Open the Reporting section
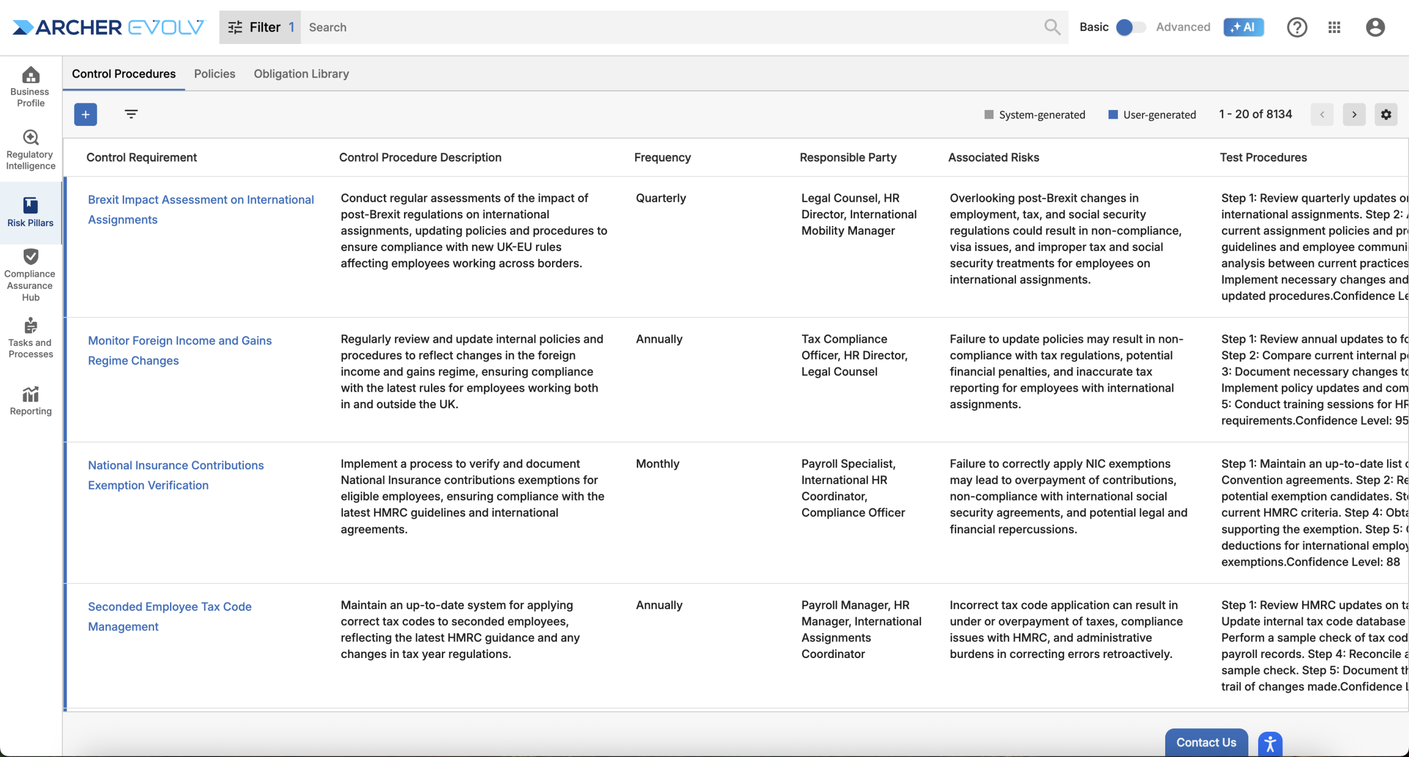 click(30, 401)
